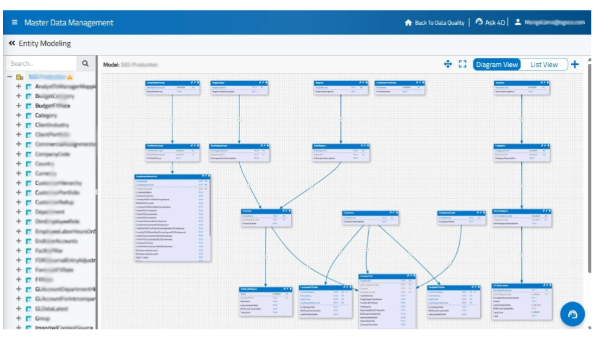Screen dimensions: 604x345
Task: Expand the Group entity tree node
Action: [19, 318]
